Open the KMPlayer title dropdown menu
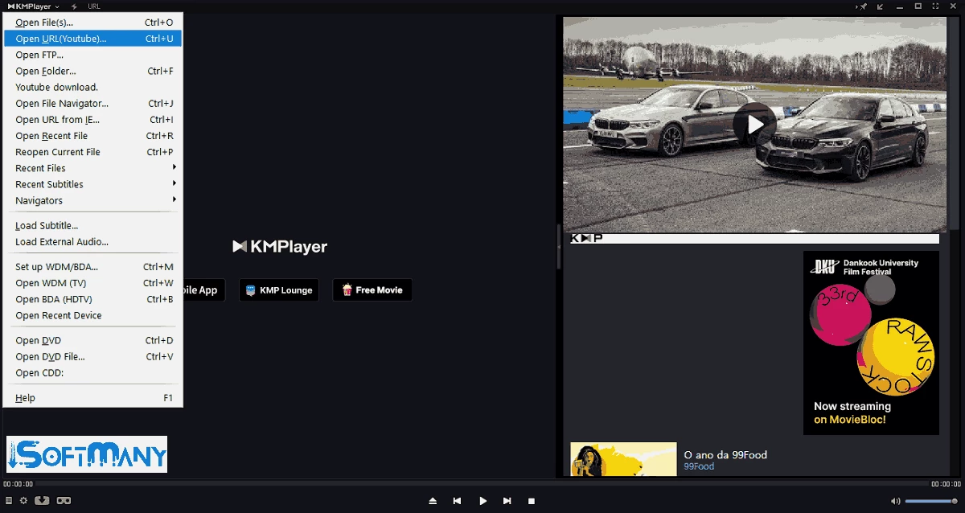The height and width of the screenshot is (513, 965). [x=34, y=6]
